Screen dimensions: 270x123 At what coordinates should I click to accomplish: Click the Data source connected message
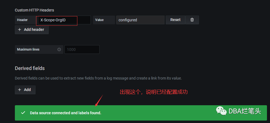(x=66, y=113)
